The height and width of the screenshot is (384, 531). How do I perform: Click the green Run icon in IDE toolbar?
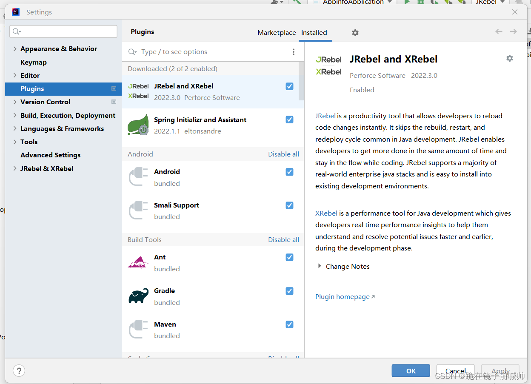[x=407, y=2]
